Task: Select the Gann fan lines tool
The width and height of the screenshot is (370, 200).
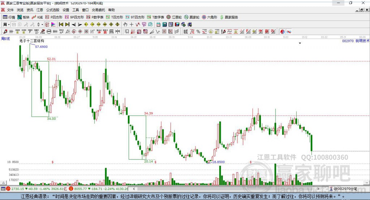Action: coord(133,32)
